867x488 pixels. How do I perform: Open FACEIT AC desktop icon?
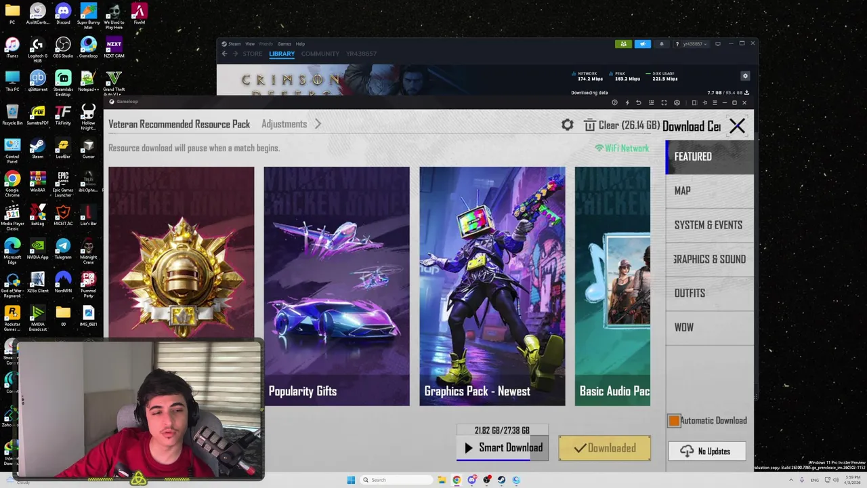coord(63,216)
